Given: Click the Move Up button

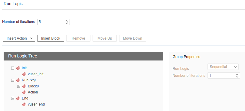Looking at the screenshot, I should click(105, 38).
